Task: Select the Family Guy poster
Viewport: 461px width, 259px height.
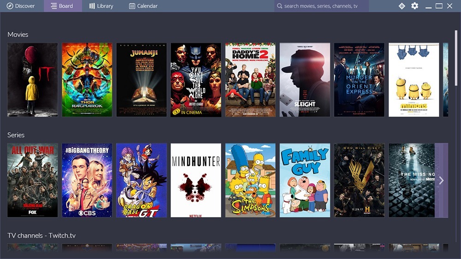Action: click(x=305, y=180)
